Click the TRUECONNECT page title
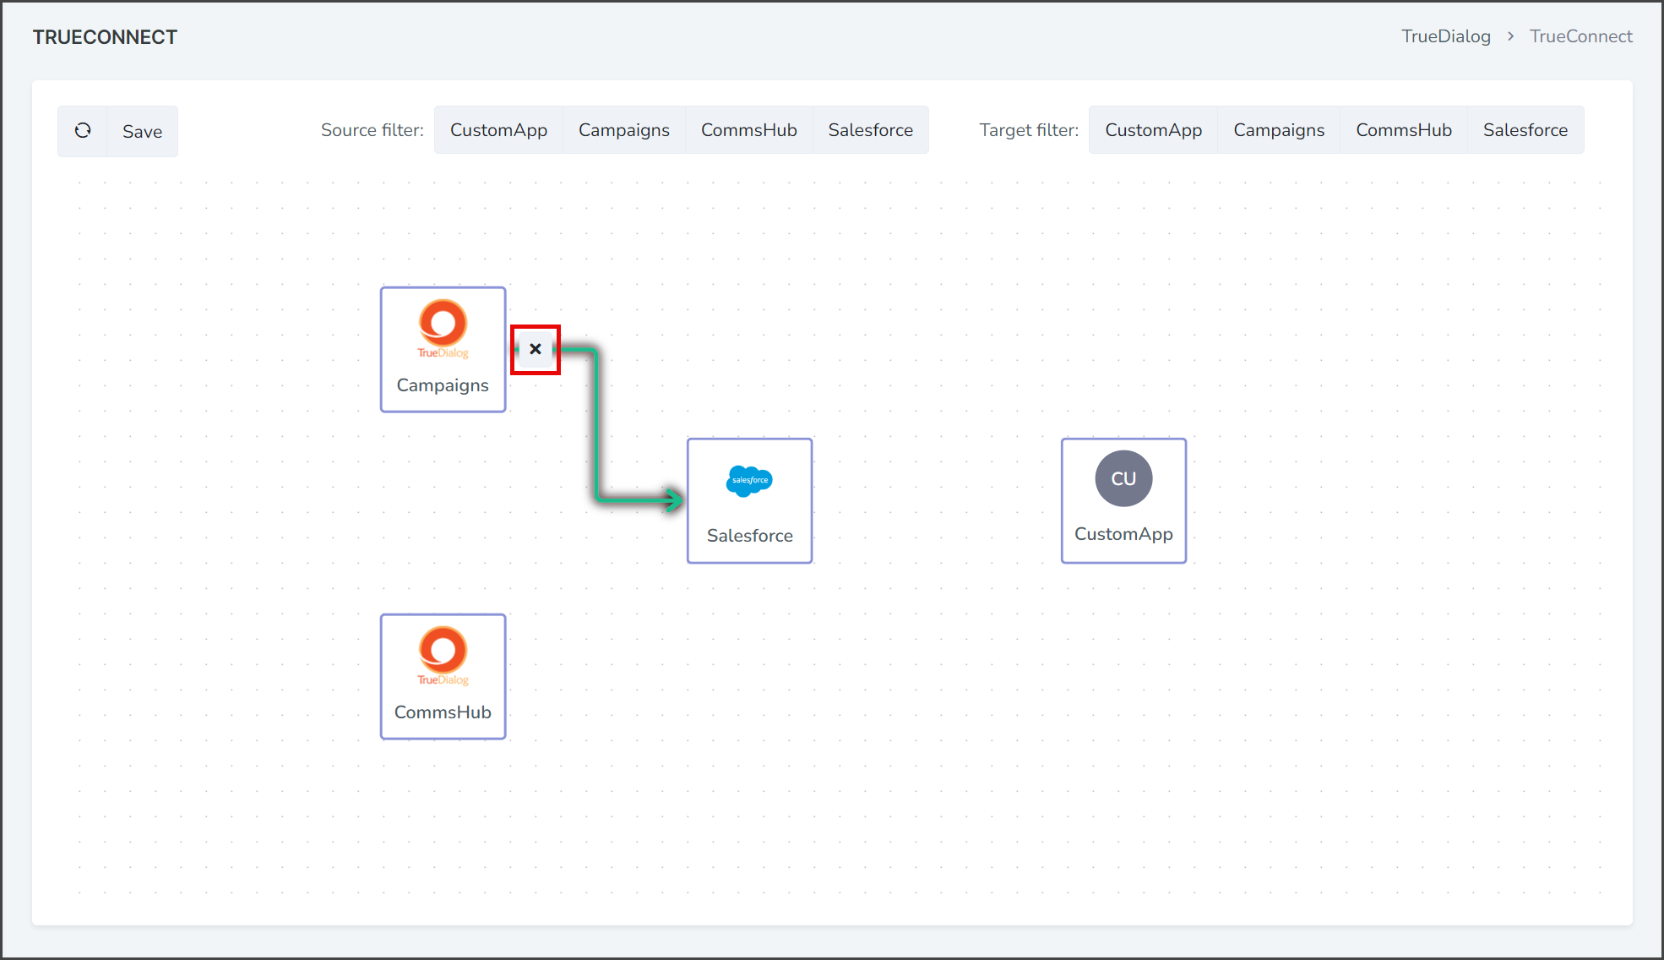 105,37
